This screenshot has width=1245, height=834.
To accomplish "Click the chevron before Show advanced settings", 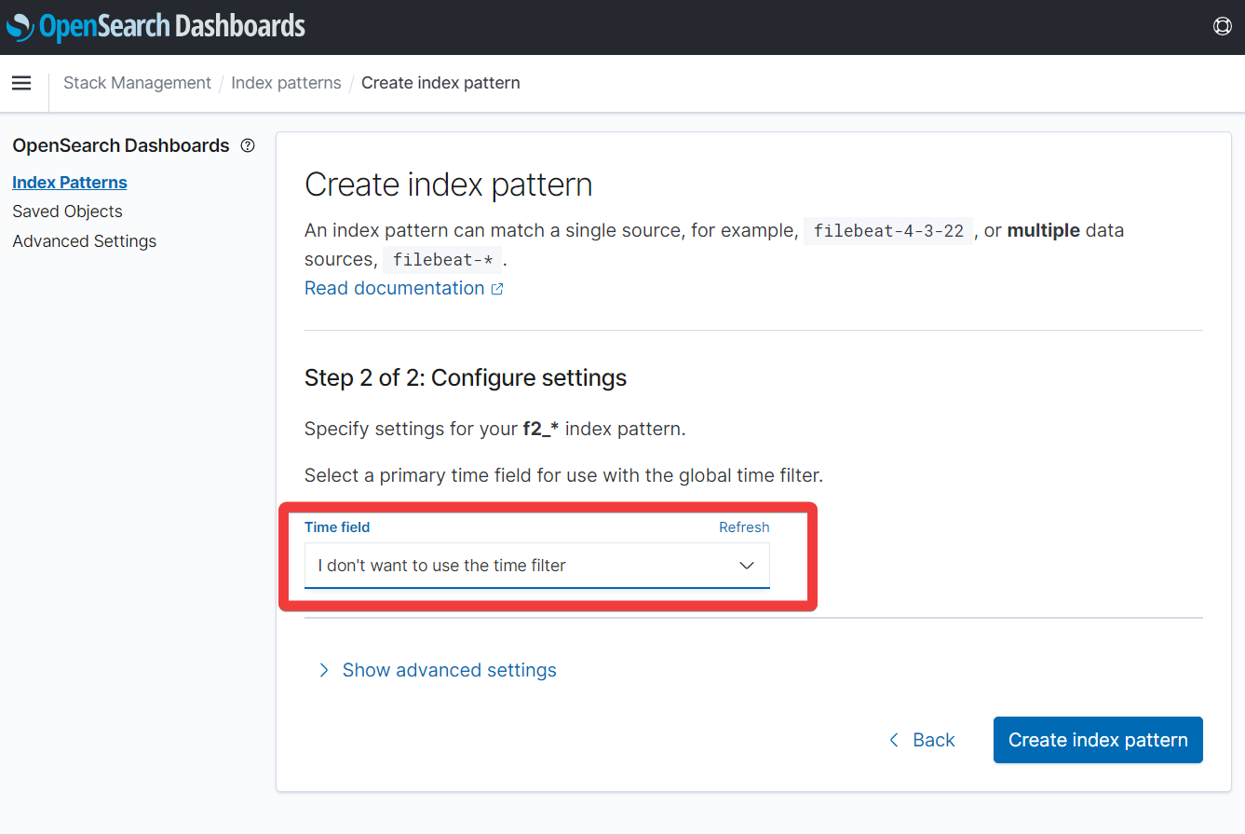I will click(x=323, y=670).
